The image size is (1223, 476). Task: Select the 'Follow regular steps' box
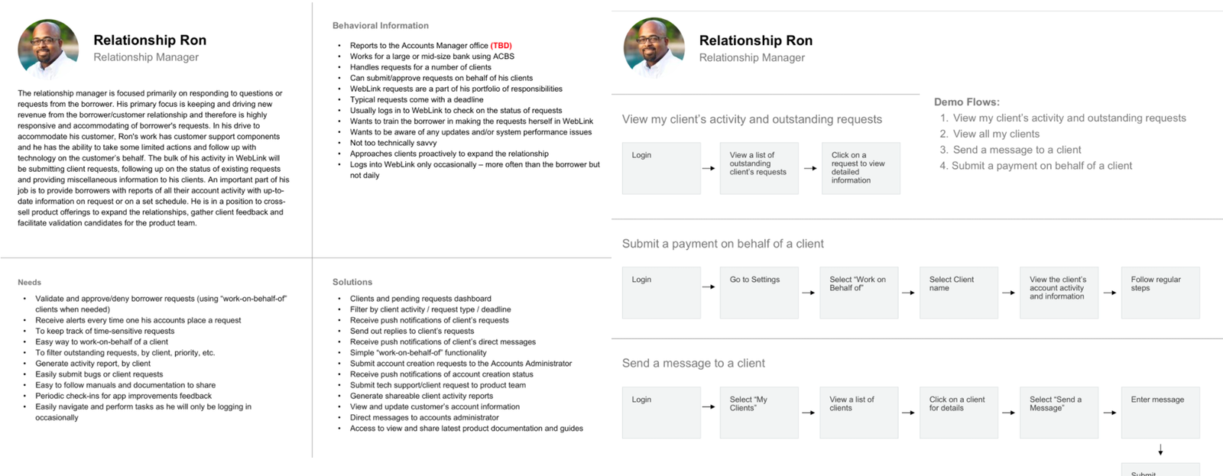point(1160,293)
